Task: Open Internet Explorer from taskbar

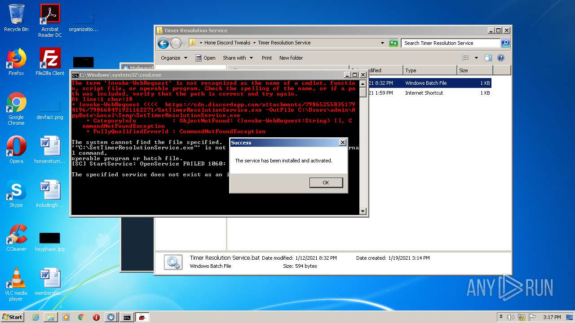Action: pyautogui.click(x=35, y=317)
